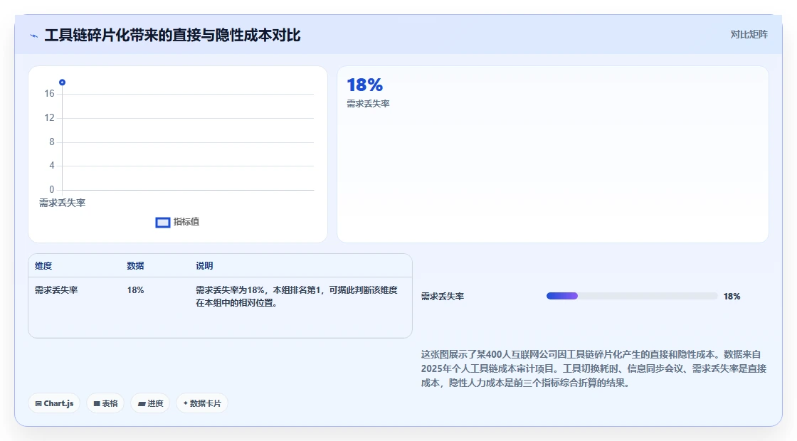The width and height of the screenshot is (797, 441).
Task: Click the 18% data card value
Action: (364, 85)
